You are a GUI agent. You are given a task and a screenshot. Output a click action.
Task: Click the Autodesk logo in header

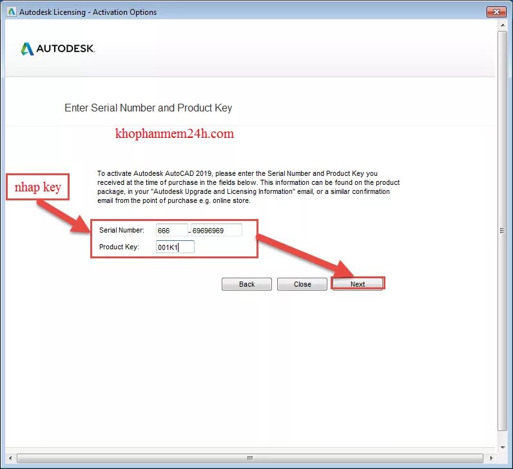point(58,49)
